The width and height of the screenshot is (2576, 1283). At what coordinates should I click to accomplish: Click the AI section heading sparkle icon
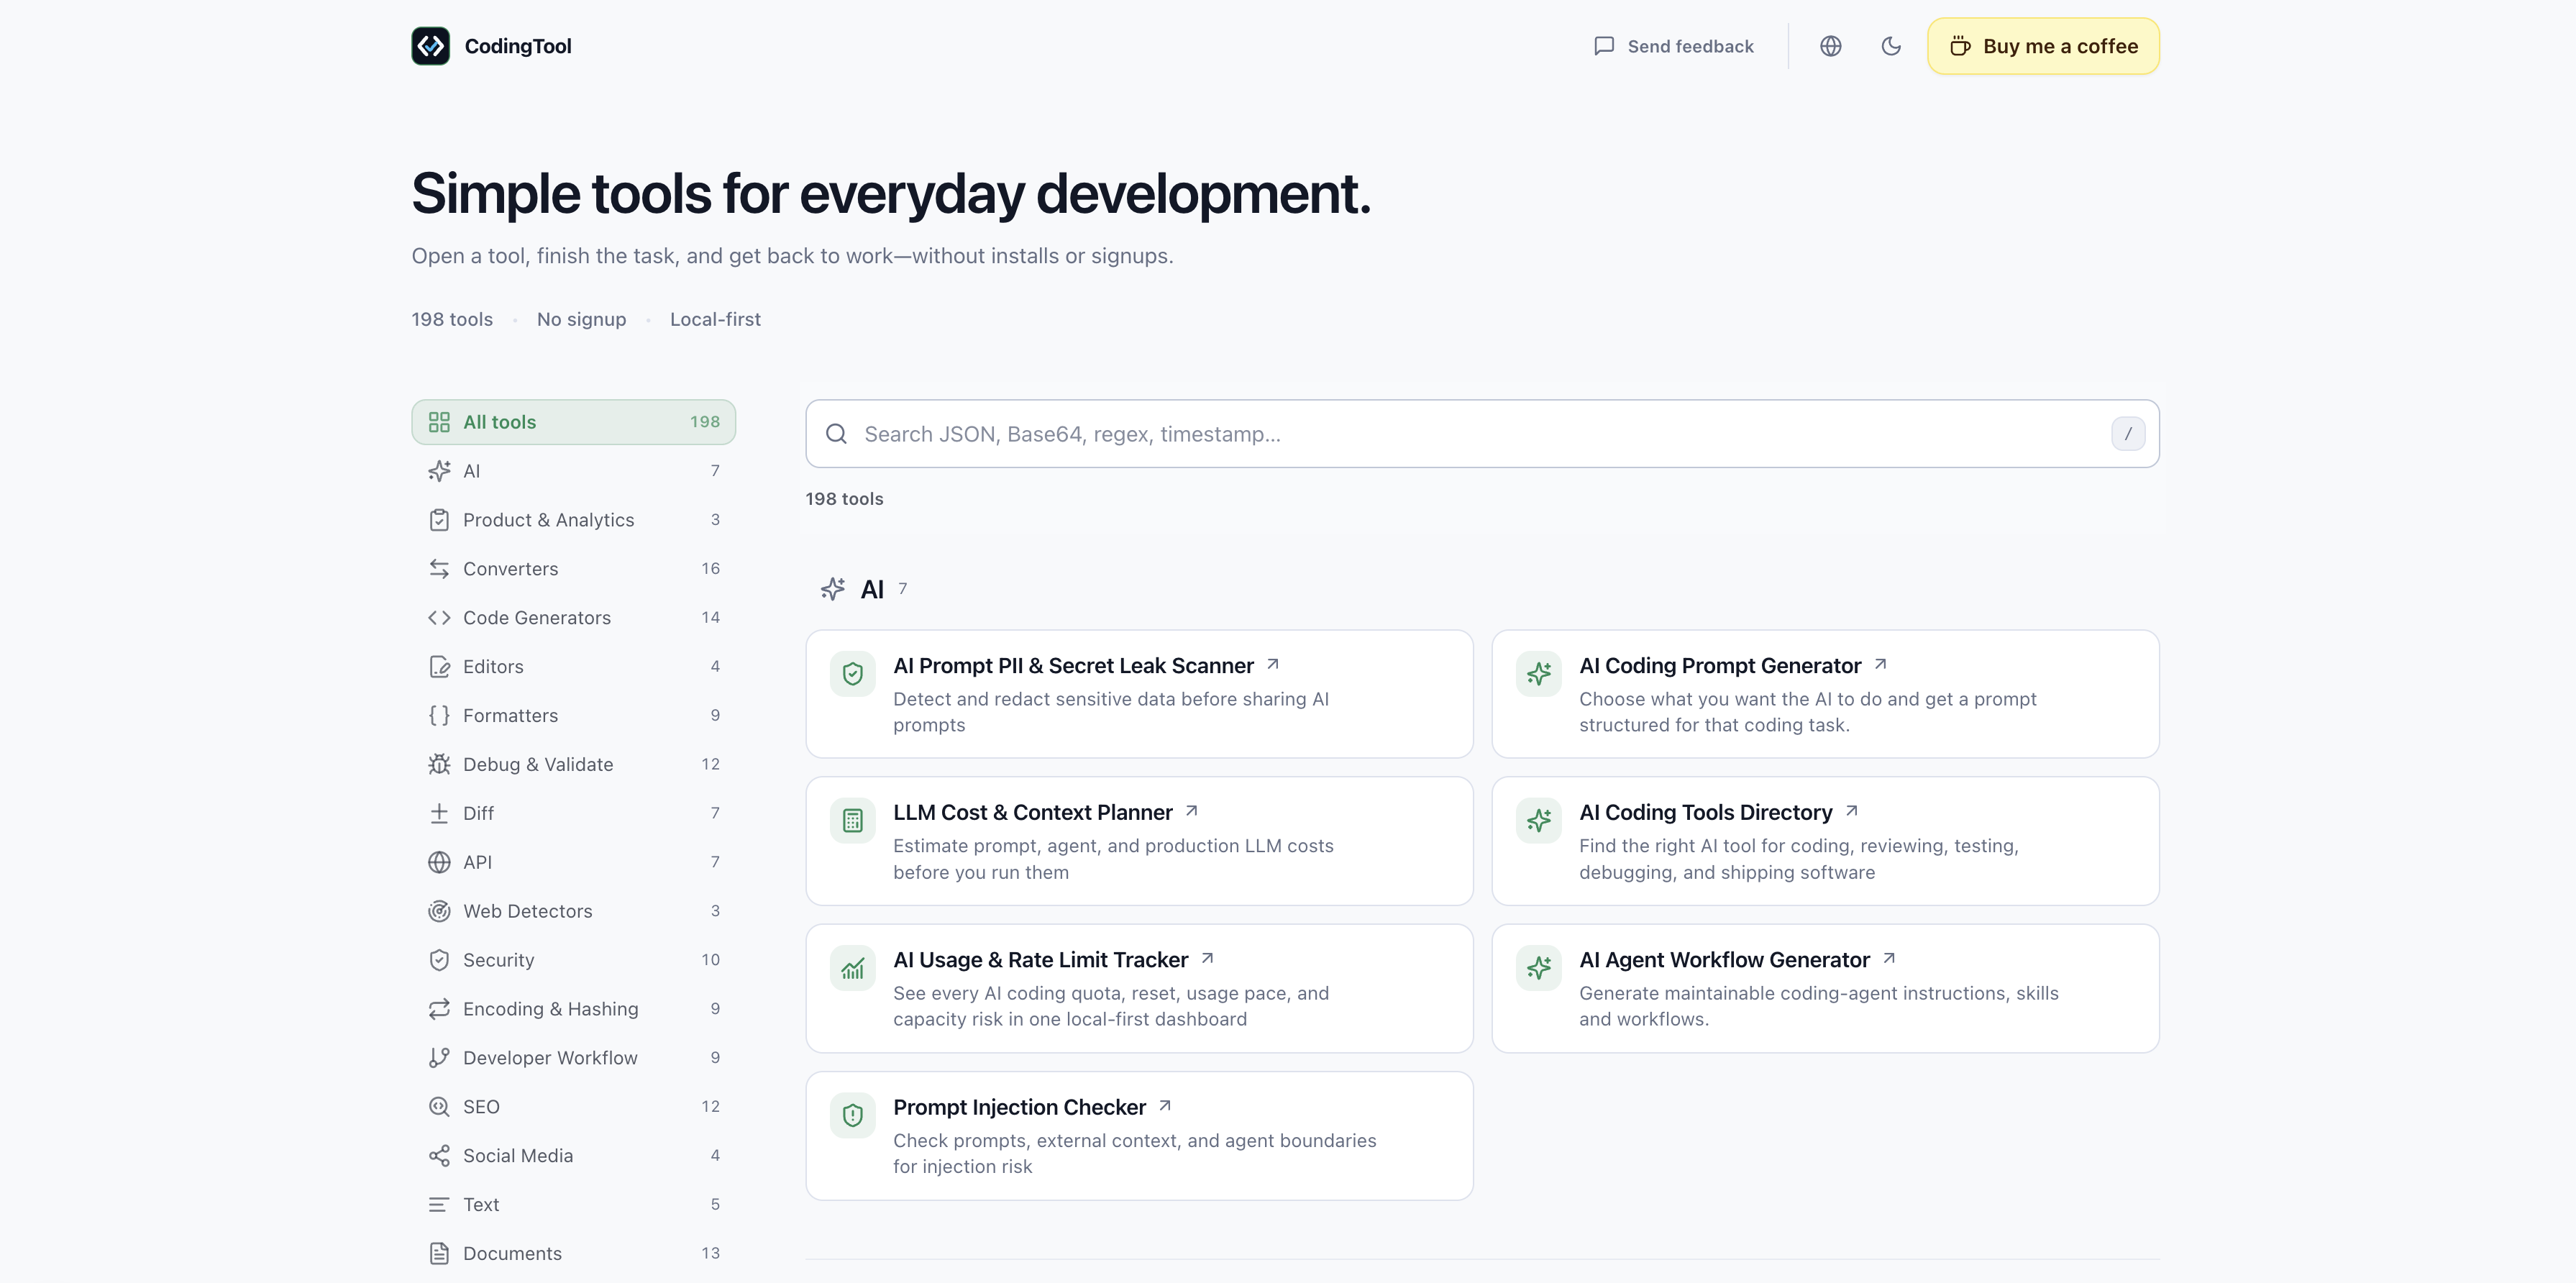[833, 589]
